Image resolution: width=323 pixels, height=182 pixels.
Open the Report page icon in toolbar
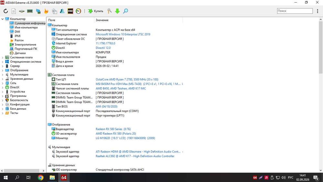point(14,11)
